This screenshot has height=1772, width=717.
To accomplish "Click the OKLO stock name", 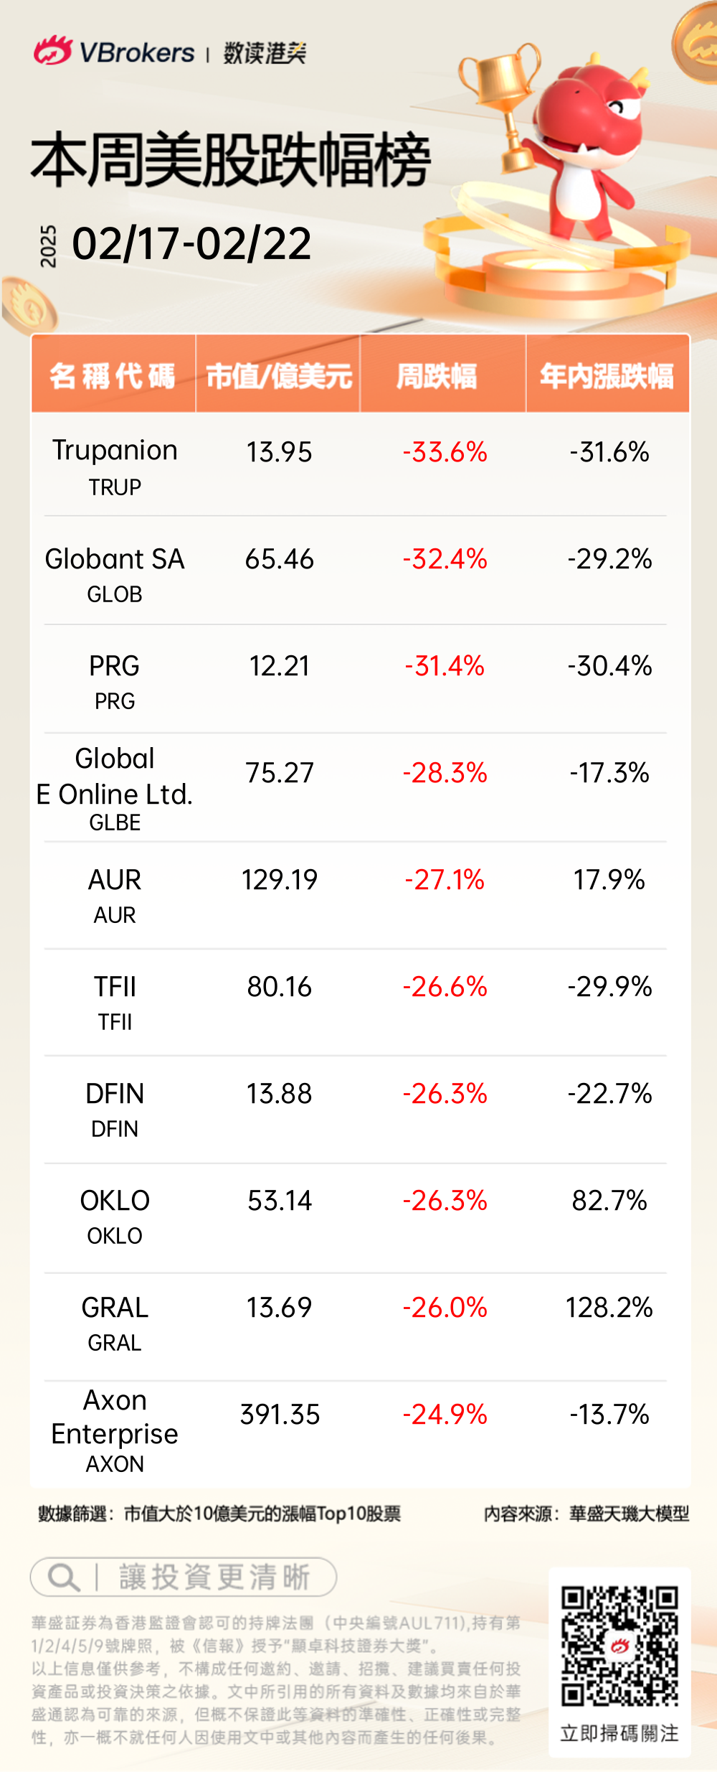I will [x=115, y=1201].
